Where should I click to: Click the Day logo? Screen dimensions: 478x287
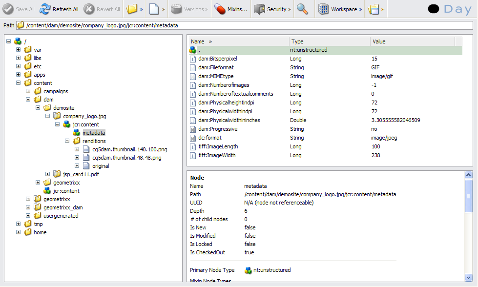pyautogui.click(x=450, y=9)
